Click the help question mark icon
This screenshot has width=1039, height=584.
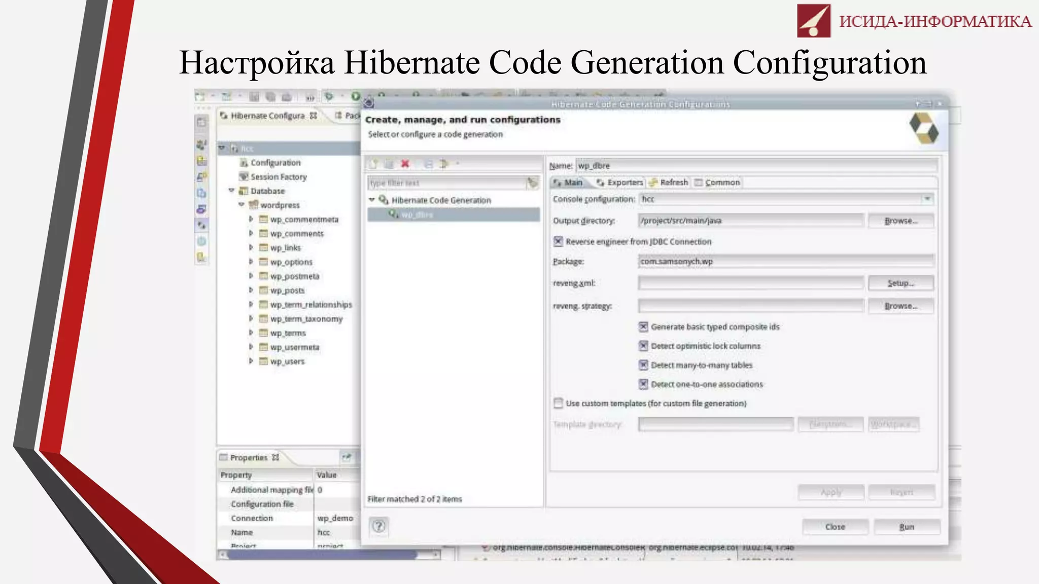point(379,526)
